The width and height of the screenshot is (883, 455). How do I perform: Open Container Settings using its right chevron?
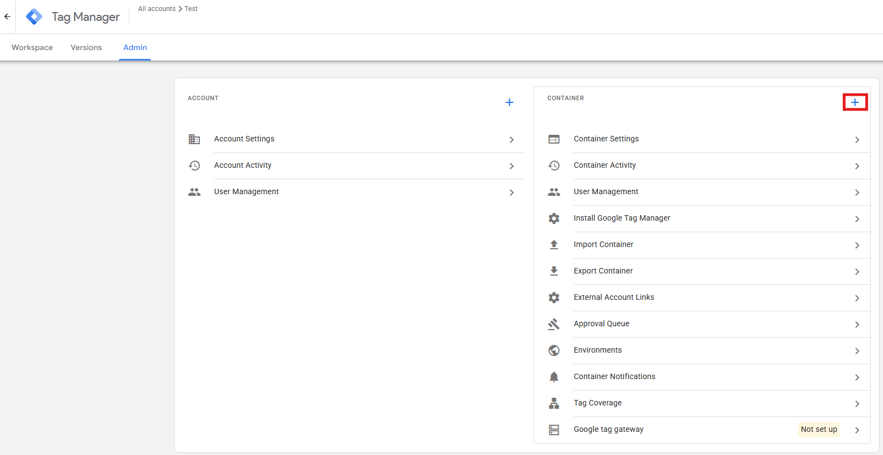coord(857,140)
